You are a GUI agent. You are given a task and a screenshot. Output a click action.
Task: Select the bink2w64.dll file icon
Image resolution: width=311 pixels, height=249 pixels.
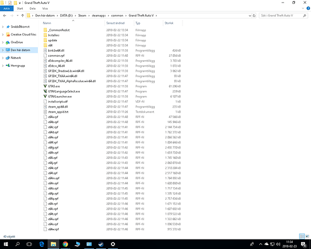pyautogui.click(x=45, y=50)
